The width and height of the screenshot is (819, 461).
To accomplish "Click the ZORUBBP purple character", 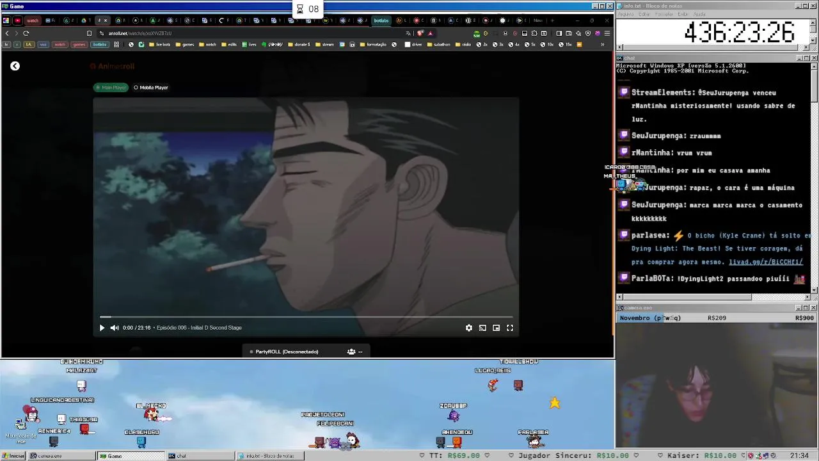I will point(454,416).
